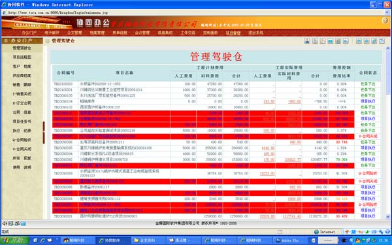Click the refresh toolbar icon
Image resolution: width=392 pixels, height=245 pixels.
[x=374, y=41]
